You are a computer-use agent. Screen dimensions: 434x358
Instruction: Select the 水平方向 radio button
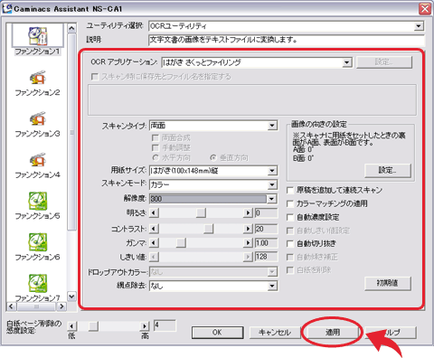click(156, 157)
